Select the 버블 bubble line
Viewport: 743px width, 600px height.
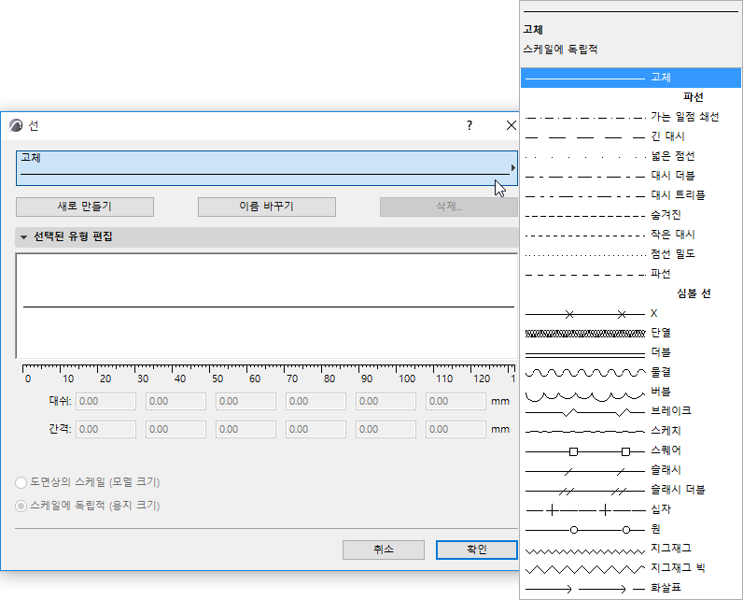[x=630, y=392]
